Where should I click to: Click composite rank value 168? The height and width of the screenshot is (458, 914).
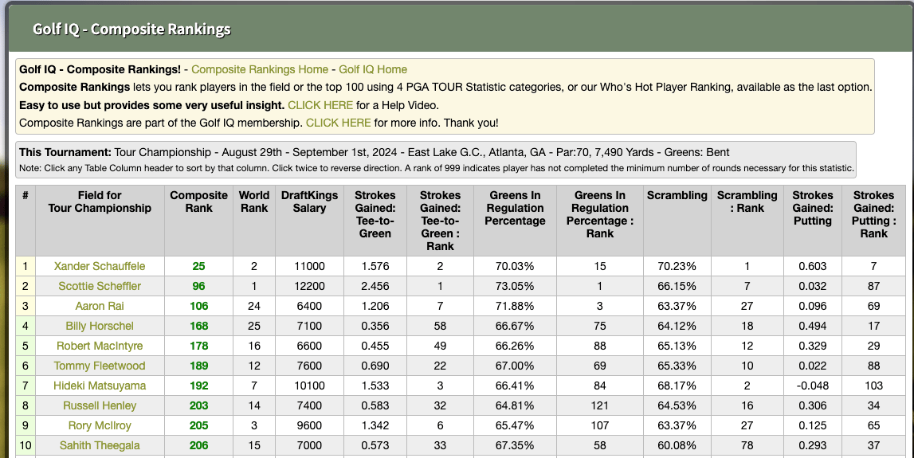click(198, 326)
